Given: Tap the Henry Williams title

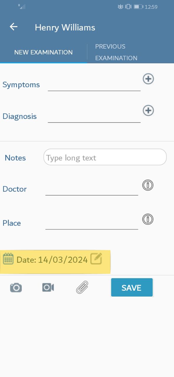Looking at the screenshot, I should [x=65, y=27].
